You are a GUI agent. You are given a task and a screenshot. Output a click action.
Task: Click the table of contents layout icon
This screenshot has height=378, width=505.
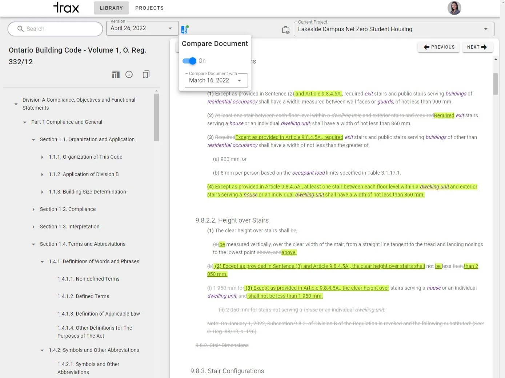(116, 74)
